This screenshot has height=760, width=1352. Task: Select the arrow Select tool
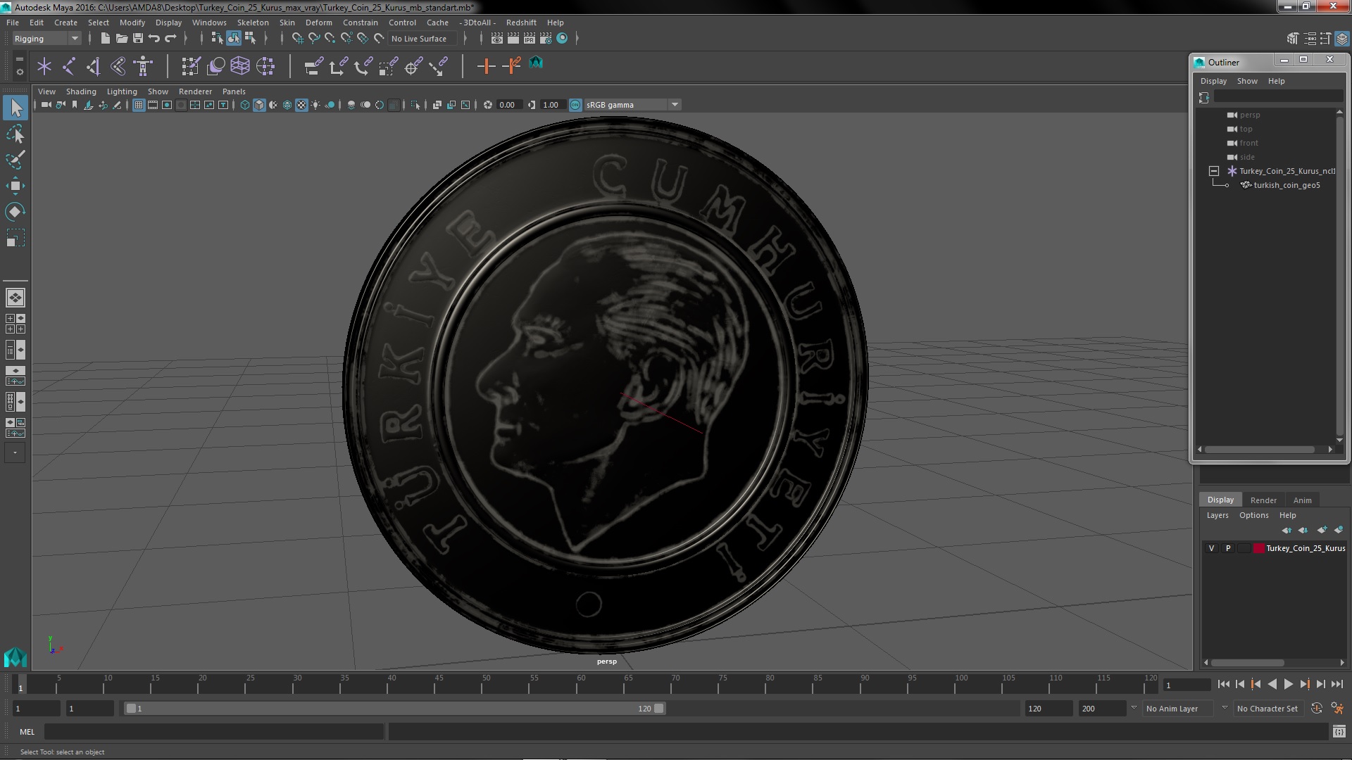pos(15,108)
